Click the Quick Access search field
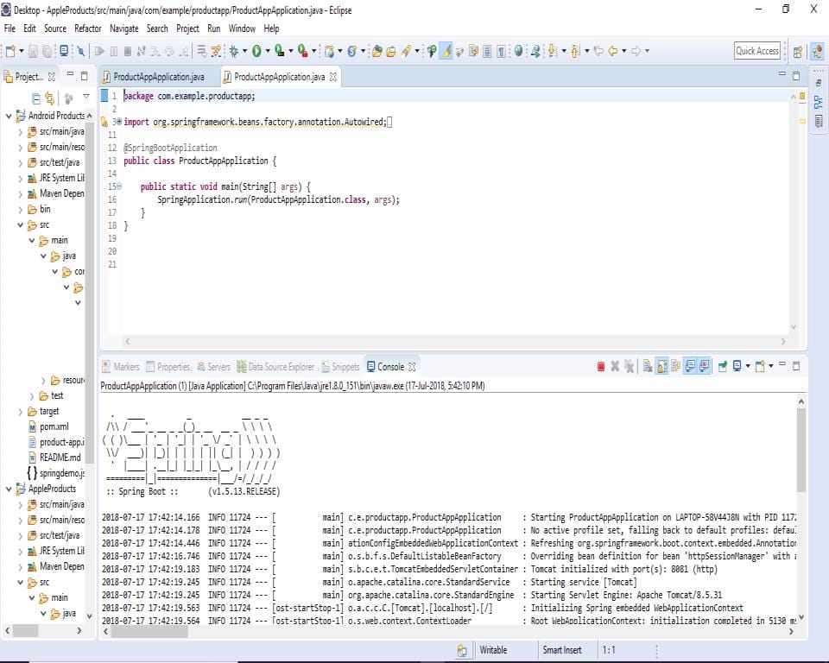The height and width of the screenshot is (663, 829). pos(757,51)
